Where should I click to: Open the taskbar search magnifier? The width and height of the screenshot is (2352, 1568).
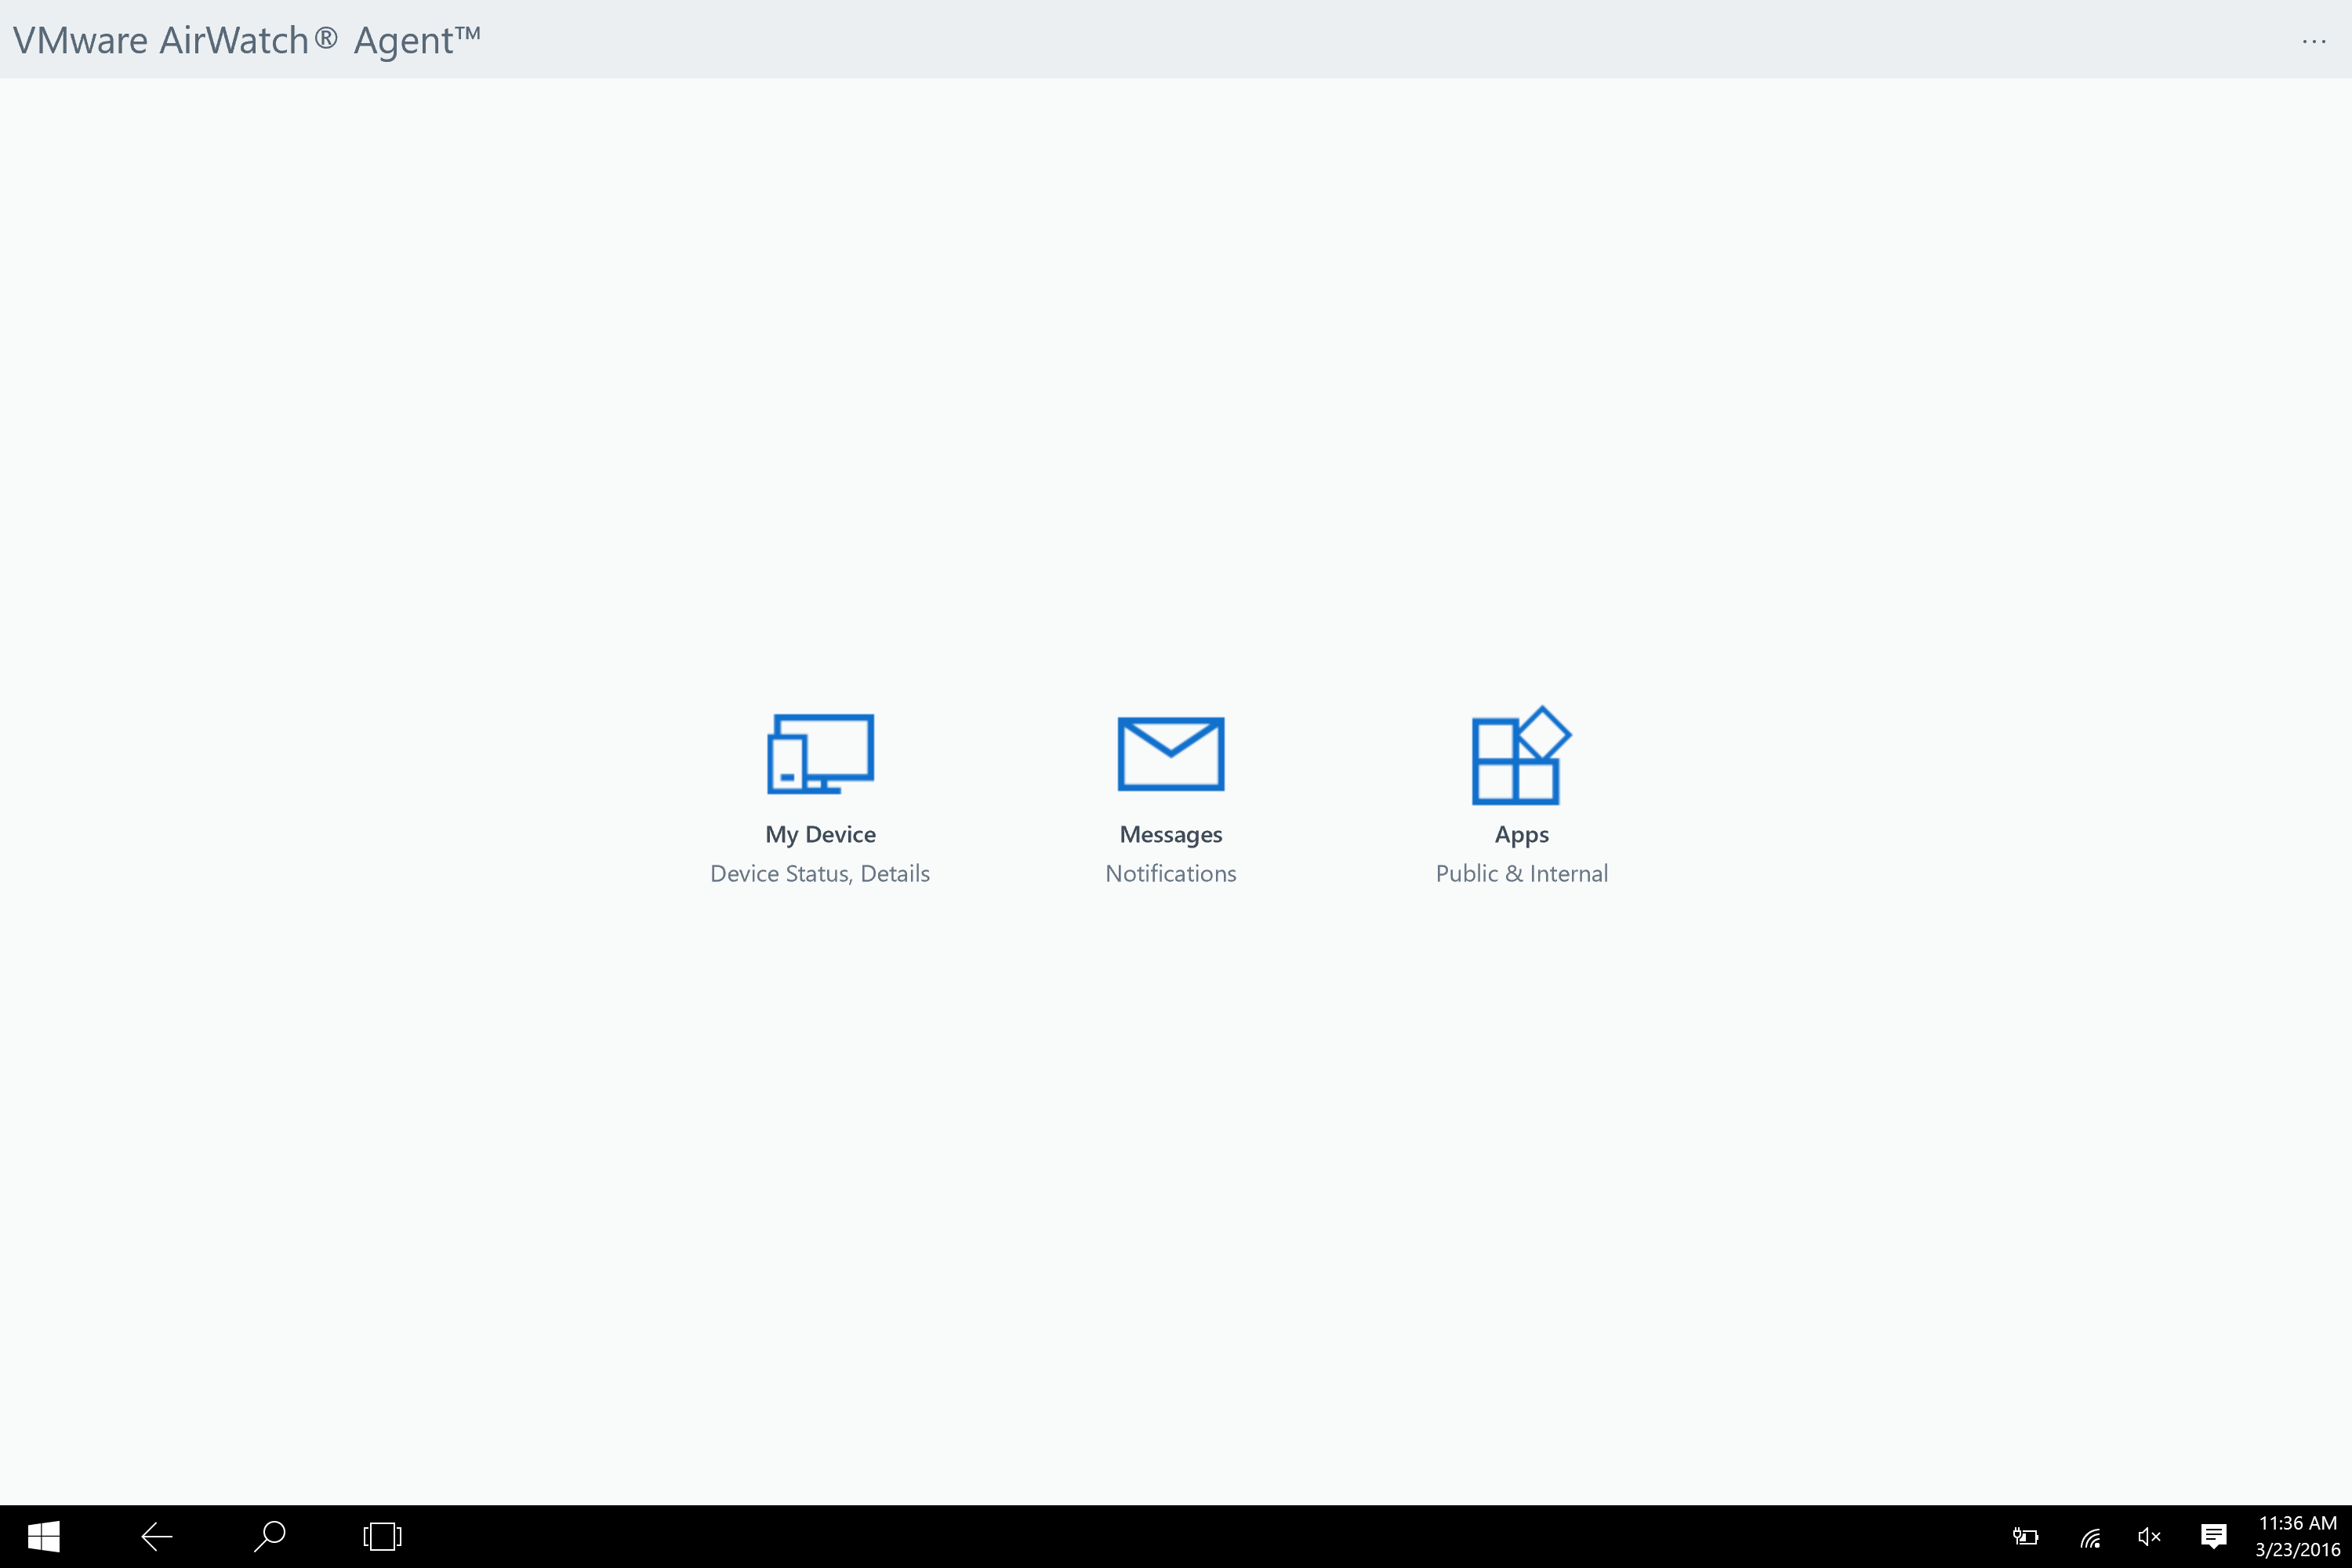pyautogui.click(x=269, y=1536)
